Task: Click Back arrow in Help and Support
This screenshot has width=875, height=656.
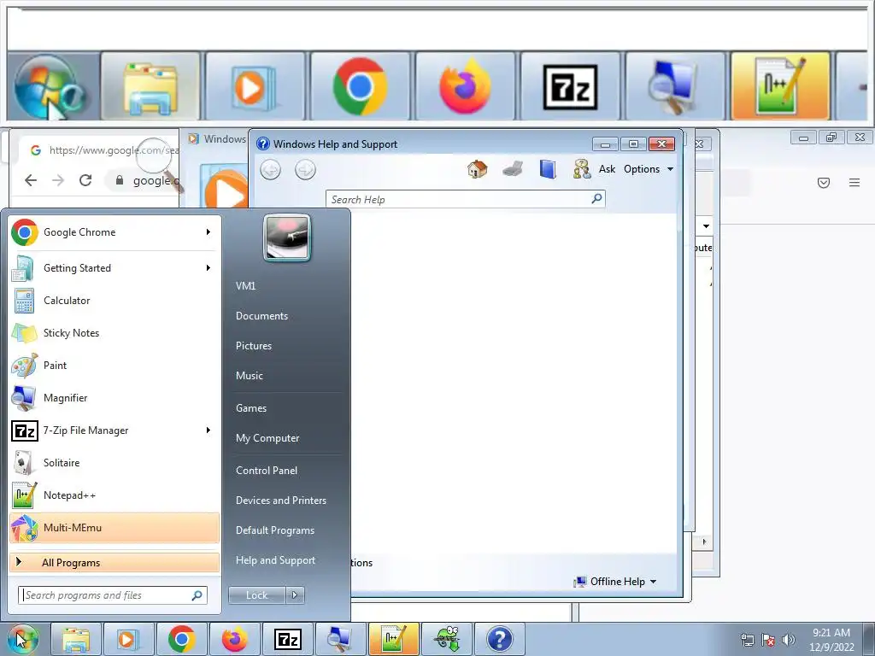Action: [x=271, y=170]
